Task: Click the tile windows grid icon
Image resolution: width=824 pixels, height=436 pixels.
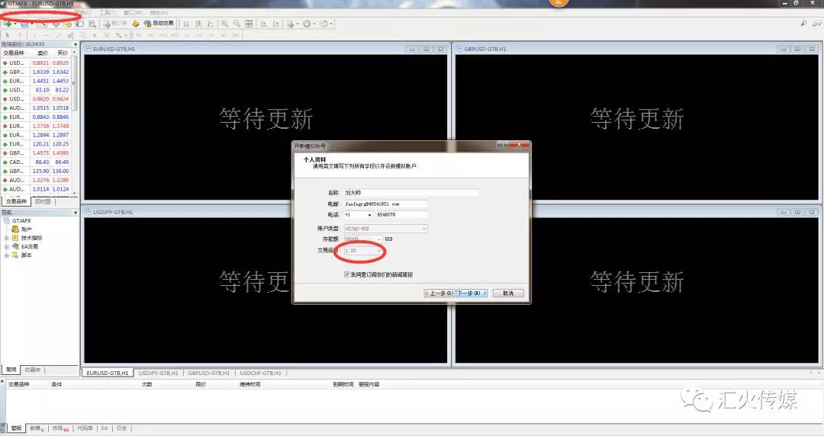Action: [249, 24]
